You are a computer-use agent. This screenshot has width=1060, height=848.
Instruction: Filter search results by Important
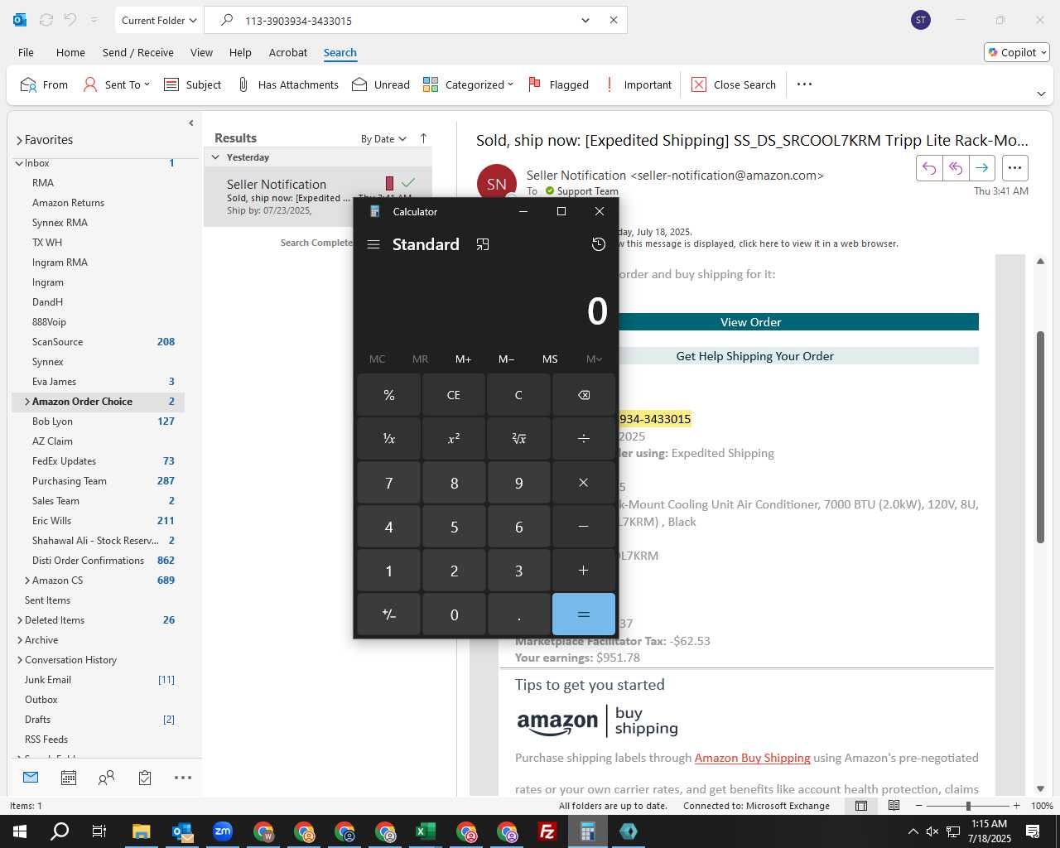[638, 84]
